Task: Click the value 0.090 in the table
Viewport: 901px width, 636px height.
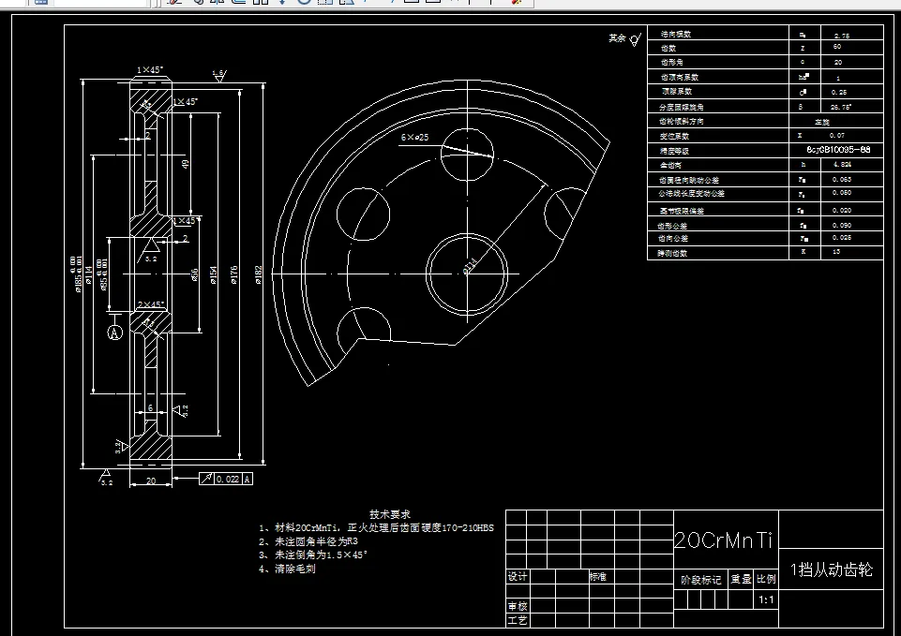Action: click(842, 225)
